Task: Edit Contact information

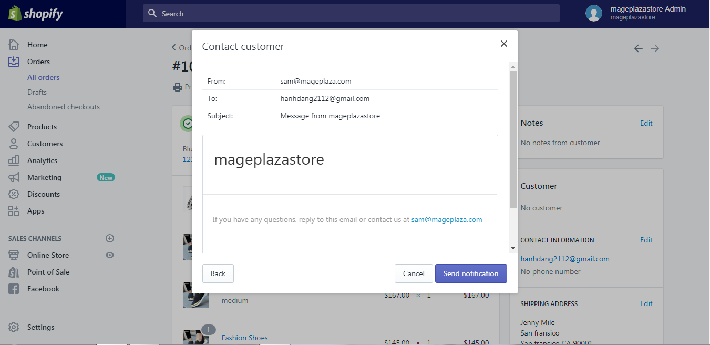Action: [x=646, y=240]
